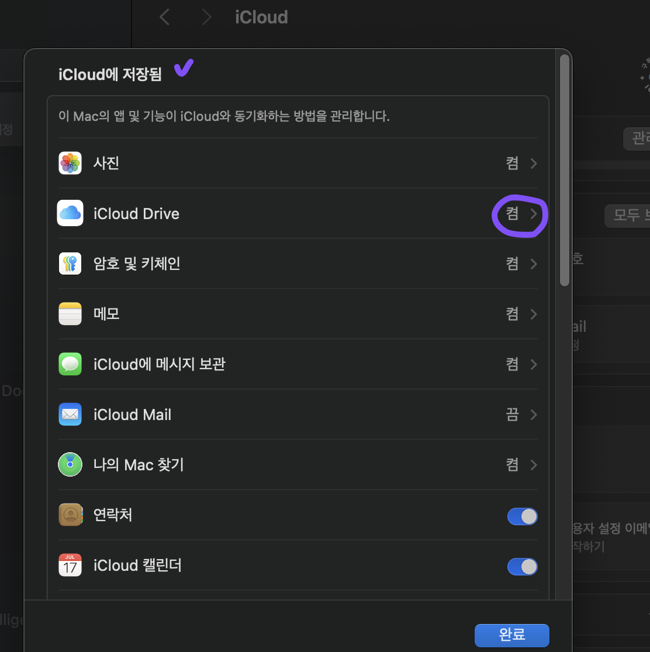Click the iCloud Mail label text
Image resolution: width=650 pixels, height=652 pixels.
click(132, 415)
